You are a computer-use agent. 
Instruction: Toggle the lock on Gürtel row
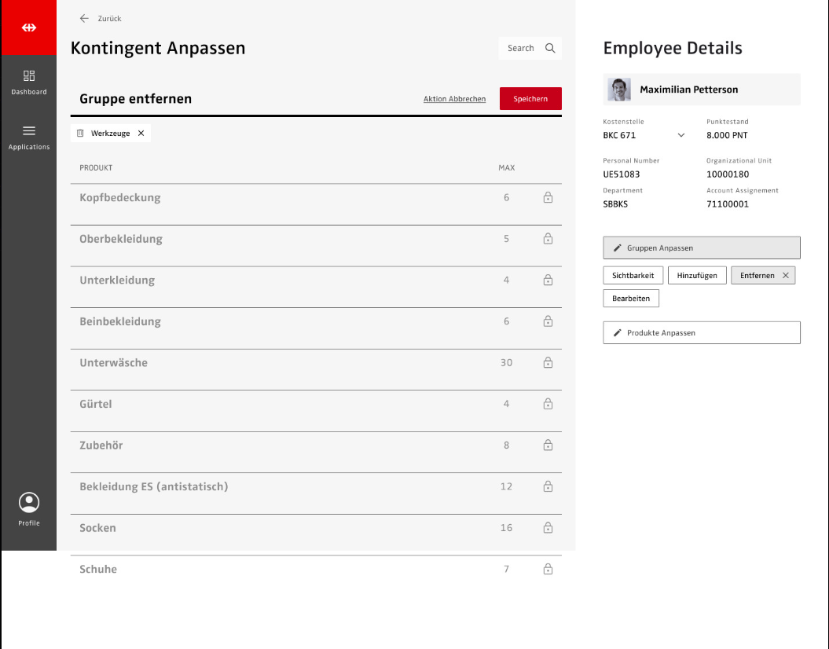[548, 404]
